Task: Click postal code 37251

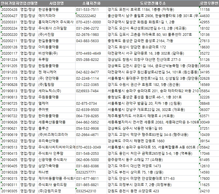Action: click(x=209, y=129)
